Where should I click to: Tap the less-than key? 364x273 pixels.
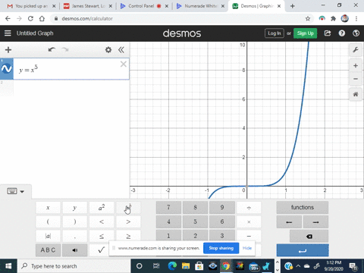[102, 221]
